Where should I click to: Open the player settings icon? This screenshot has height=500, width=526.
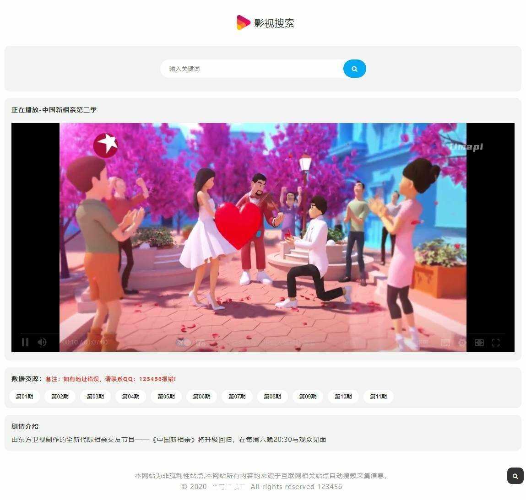462,342
